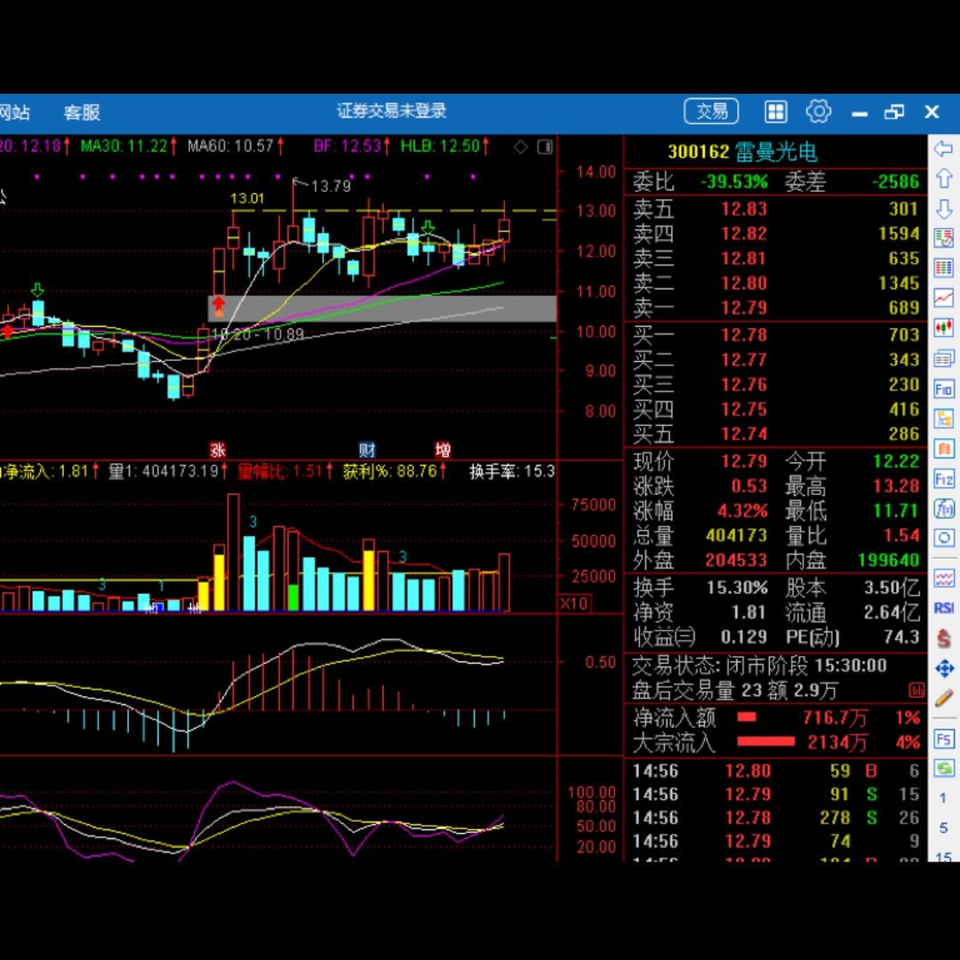Click the X10 volume scale label
This screenshot has height=960, width=960.
[x=573, y=604]
